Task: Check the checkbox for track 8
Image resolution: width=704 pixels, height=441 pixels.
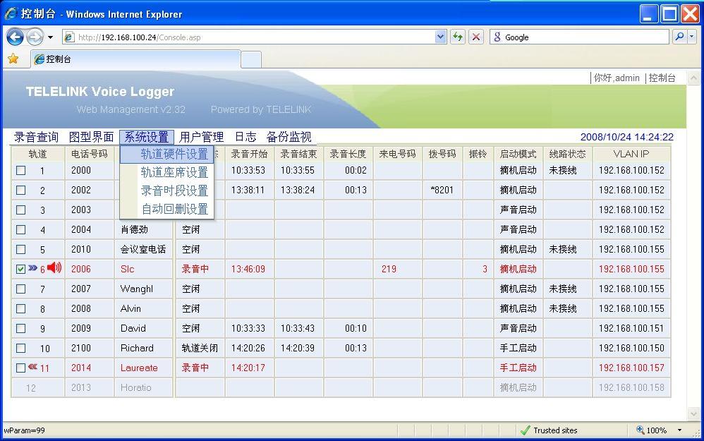Action: tap(20, 308)
